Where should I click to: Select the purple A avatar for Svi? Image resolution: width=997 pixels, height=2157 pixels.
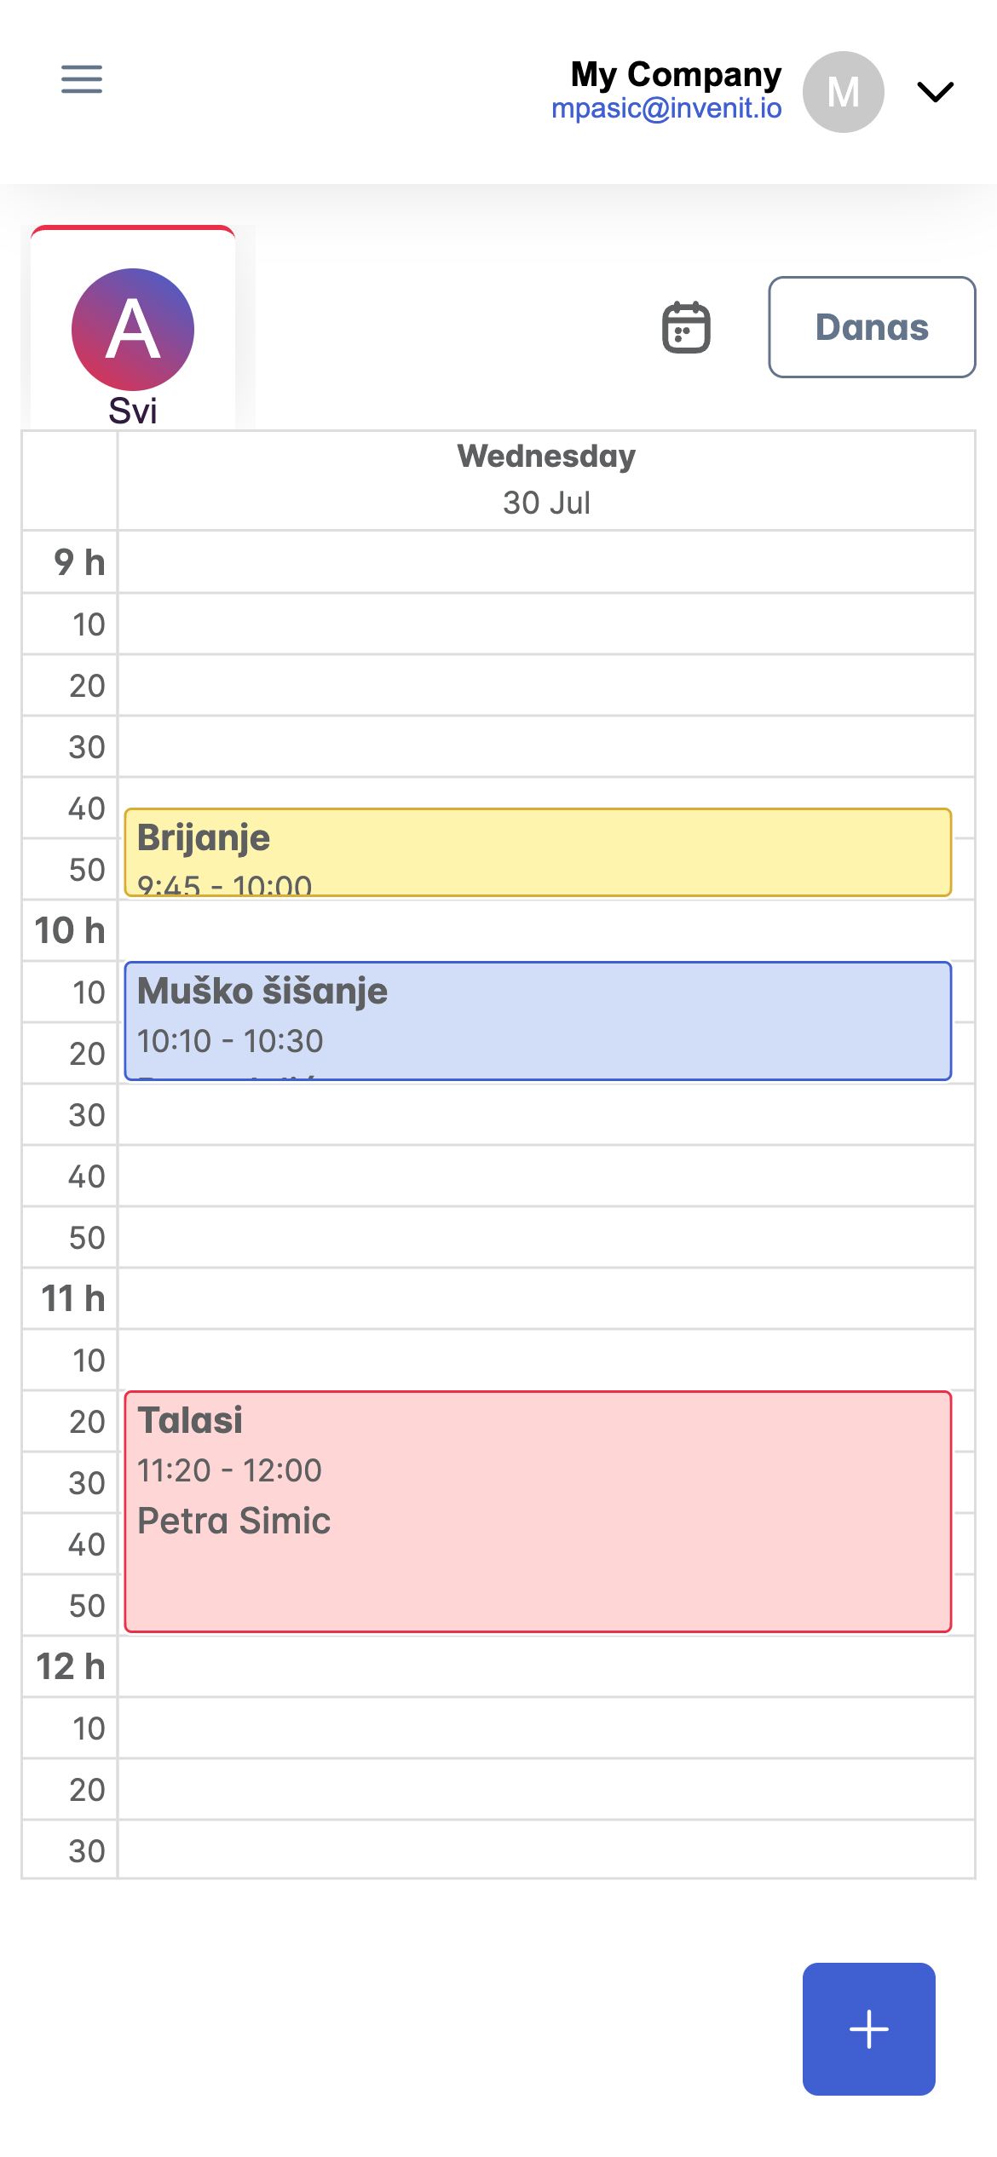point(133,330)
